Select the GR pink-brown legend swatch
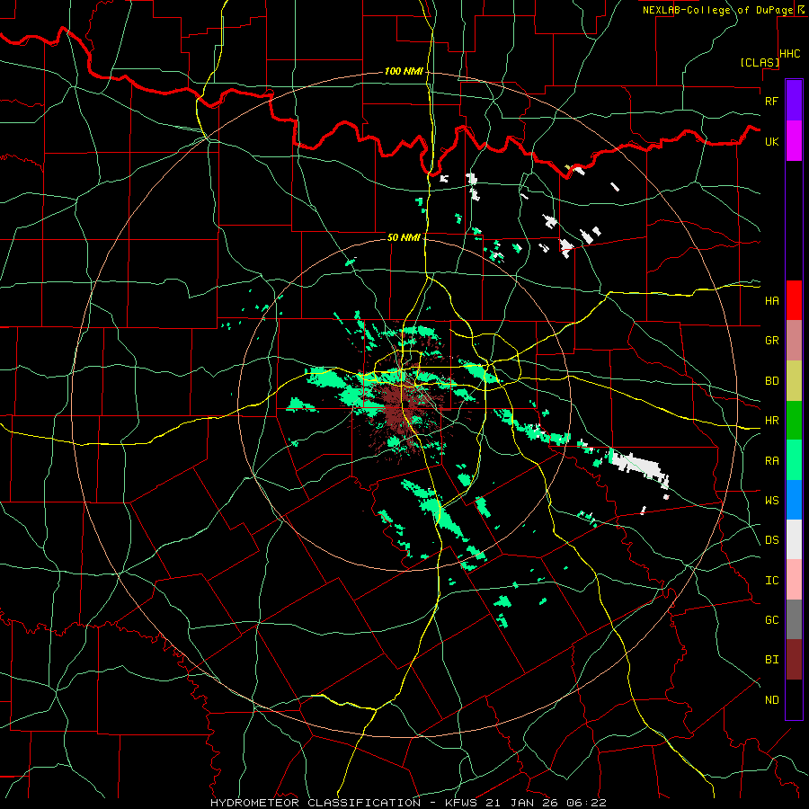809x809 pixels. pyautogui.click(x=794, y=341)
